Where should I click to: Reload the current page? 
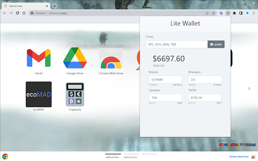coord(17,13)
